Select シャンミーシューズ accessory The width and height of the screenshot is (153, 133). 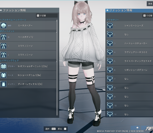pyautogui.click(x=129, y=25)
